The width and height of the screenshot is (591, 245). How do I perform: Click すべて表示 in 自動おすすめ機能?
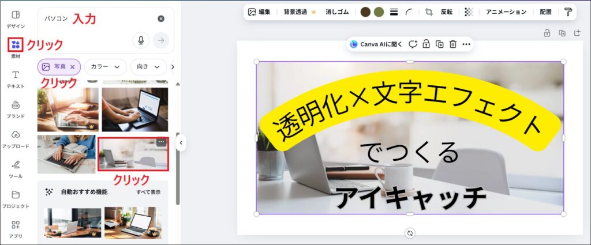148,192
